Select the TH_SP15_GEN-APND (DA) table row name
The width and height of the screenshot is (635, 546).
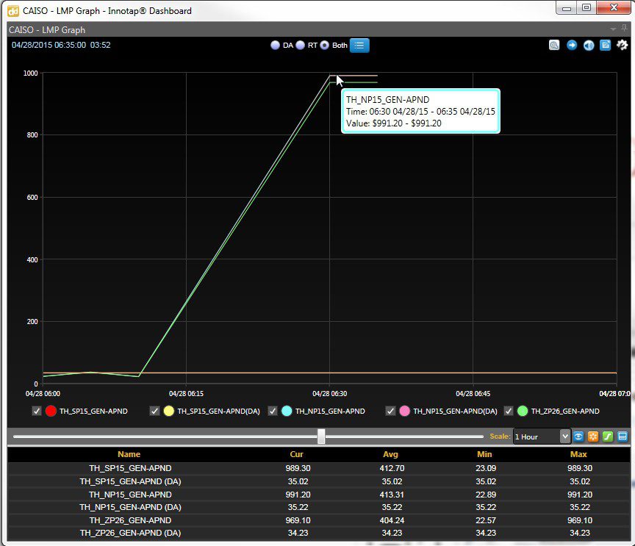pos(130,481)
